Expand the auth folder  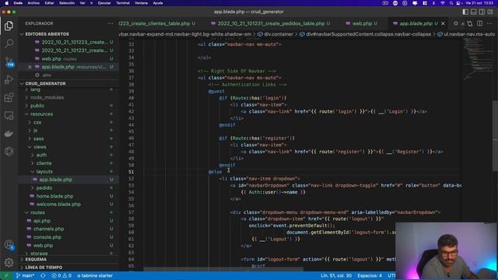(41, 156)
